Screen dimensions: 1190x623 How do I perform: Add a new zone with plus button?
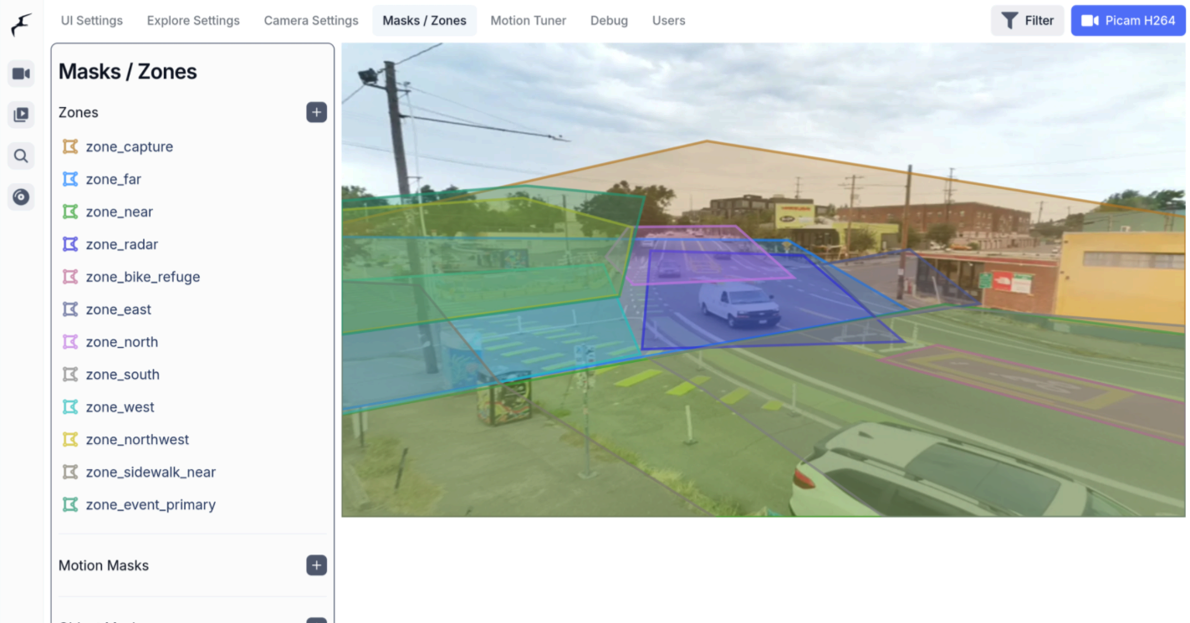tap(316, 112)
